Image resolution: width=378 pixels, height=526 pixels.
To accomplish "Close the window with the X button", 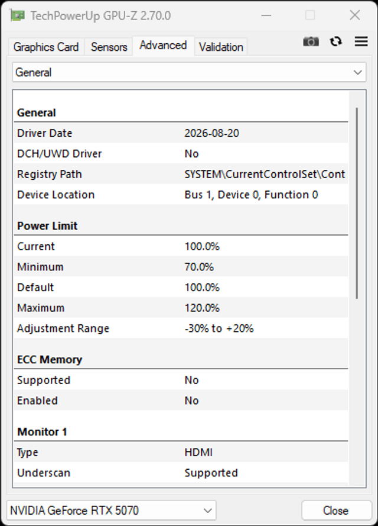I will coord(354,15).
